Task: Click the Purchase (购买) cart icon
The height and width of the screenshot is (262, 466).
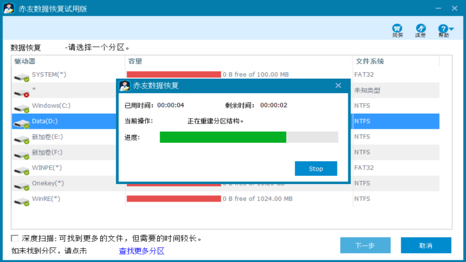Action: point(397,28)
